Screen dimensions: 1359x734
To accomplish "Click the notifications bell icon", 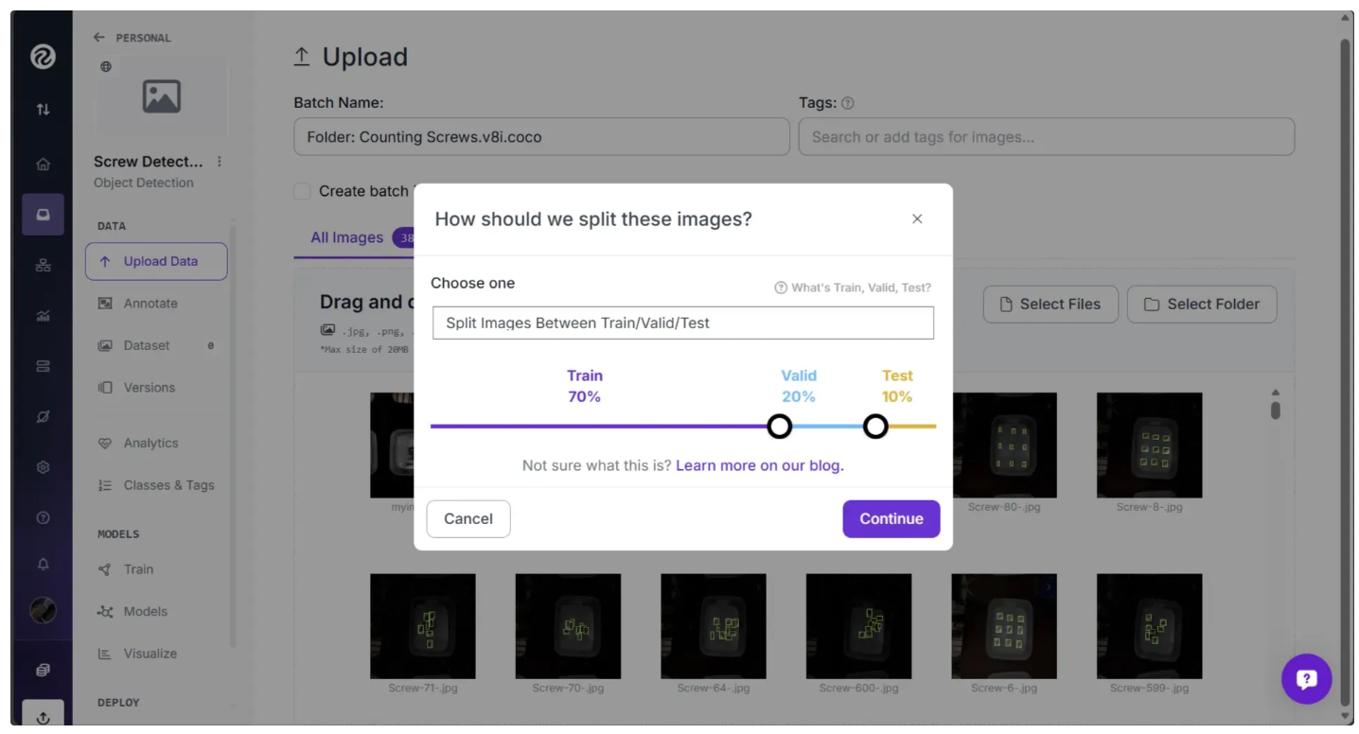I will tap(43, 564).
